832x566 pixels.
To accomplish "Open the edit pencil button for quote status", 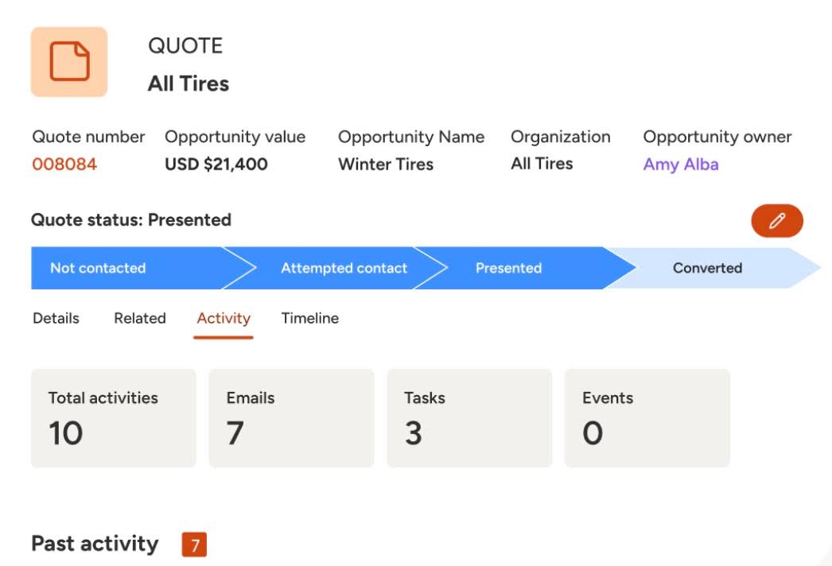I will (777, 221).
